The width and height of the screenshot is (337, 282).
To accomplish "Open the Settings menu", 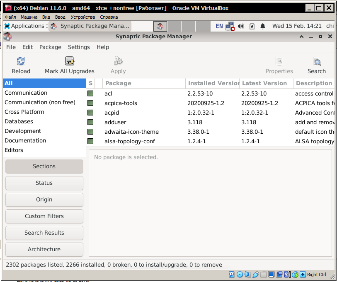I will pyautogui.click(x=79, y=47).
